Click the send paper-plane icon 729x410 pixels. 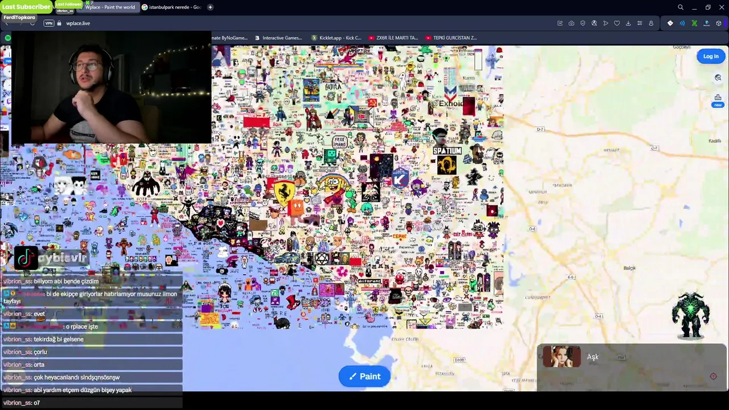click(x=605, y=23)
